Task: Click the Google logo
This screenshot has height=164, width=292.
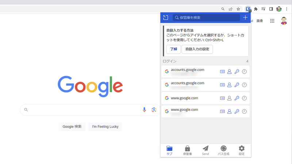Action: point(90,86)
